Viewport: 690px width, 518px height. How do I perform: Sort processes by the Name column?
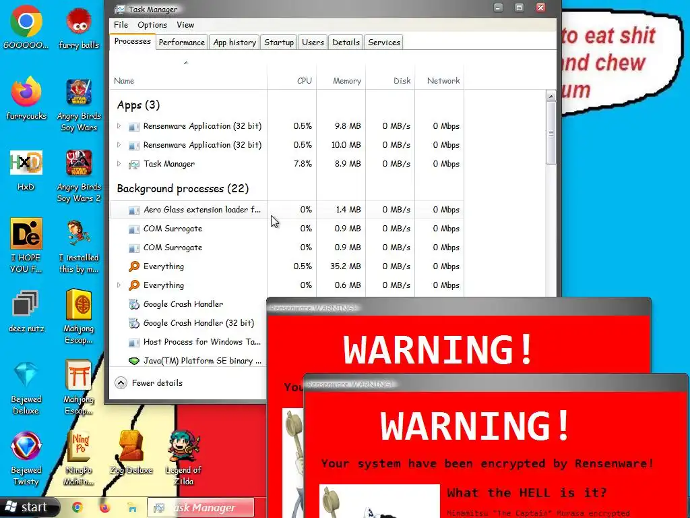(188, 81)
